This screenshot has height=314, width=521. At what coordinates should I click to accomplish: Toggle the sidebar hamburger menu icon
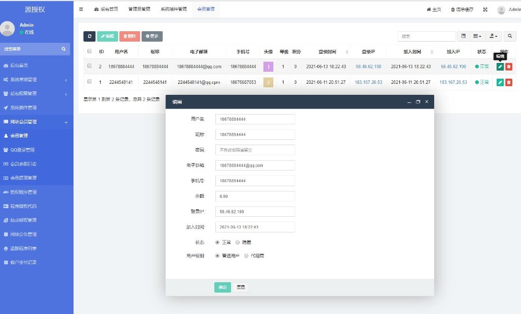tap(81, 9)
